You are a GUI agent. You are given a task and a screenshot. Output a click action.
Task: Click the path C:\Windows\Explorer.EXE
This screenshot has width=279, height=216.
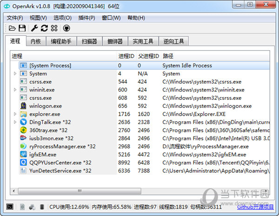coord(194,114)
